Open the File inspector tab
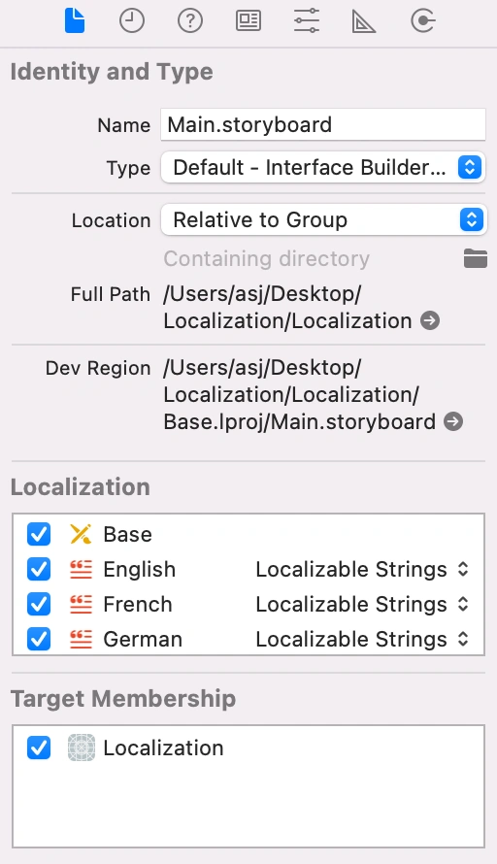 (x=75, y=21)
